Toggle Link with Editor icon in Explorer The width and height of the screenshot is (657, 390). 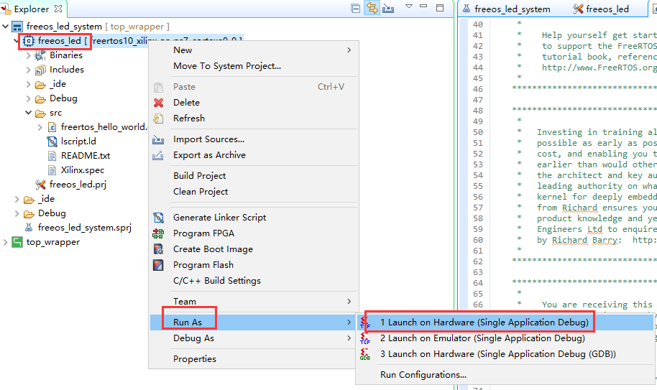[x=372, y=8]
